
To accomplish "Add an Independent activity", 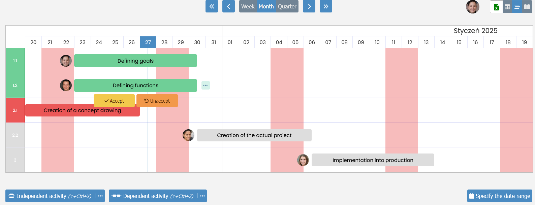I will tap(50, 196).
